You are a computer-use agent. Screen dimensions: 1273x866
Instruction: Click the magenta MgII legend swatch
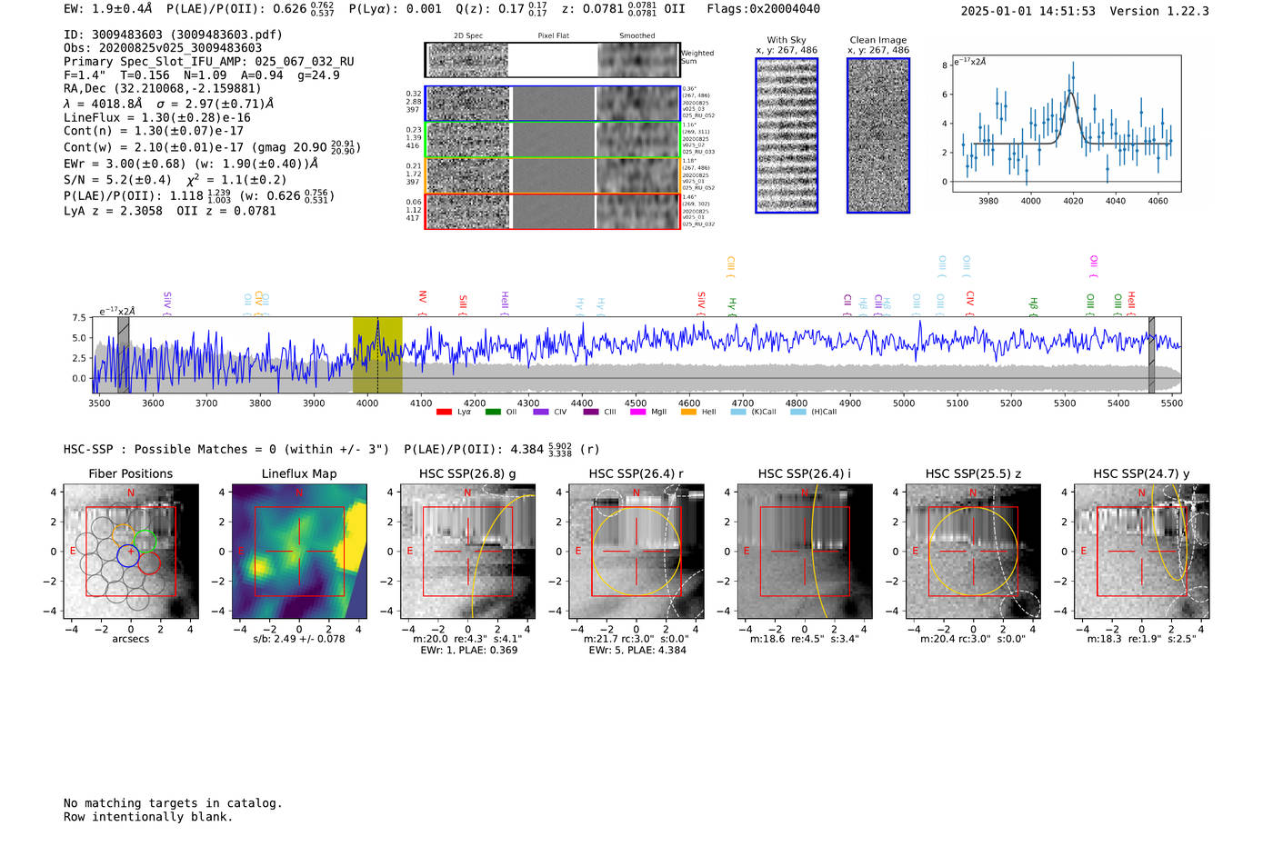point(638,412)
